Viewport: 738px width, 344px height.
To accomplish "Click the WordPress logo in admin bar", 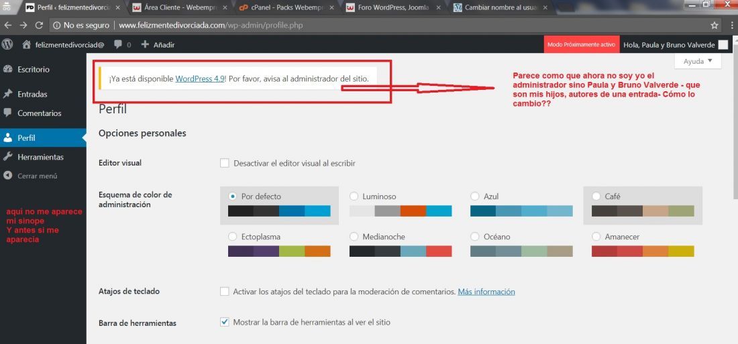I will (7, 45).
